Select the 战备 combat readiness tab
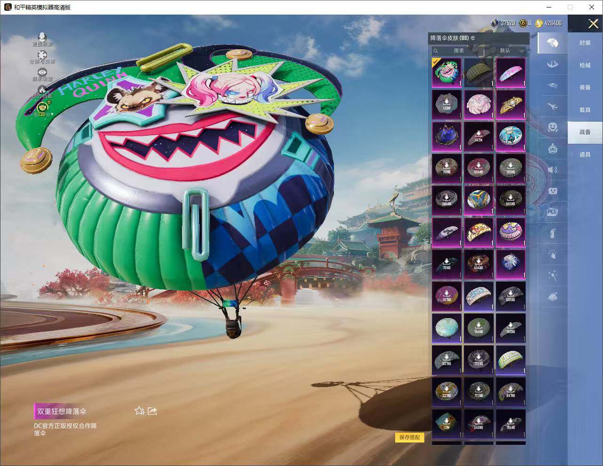The width and height of the screenshot is (603, 466). (585, 132)
